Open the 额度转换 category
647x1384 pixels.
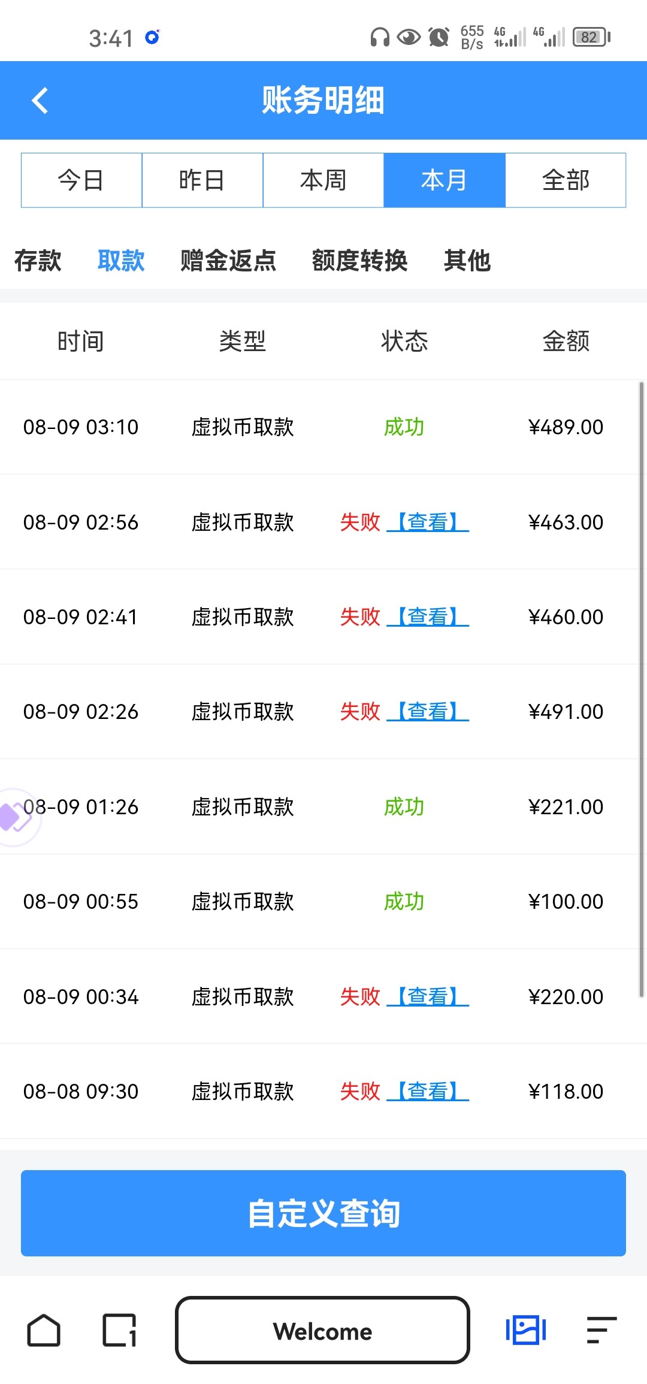click(x=359, y=261)
